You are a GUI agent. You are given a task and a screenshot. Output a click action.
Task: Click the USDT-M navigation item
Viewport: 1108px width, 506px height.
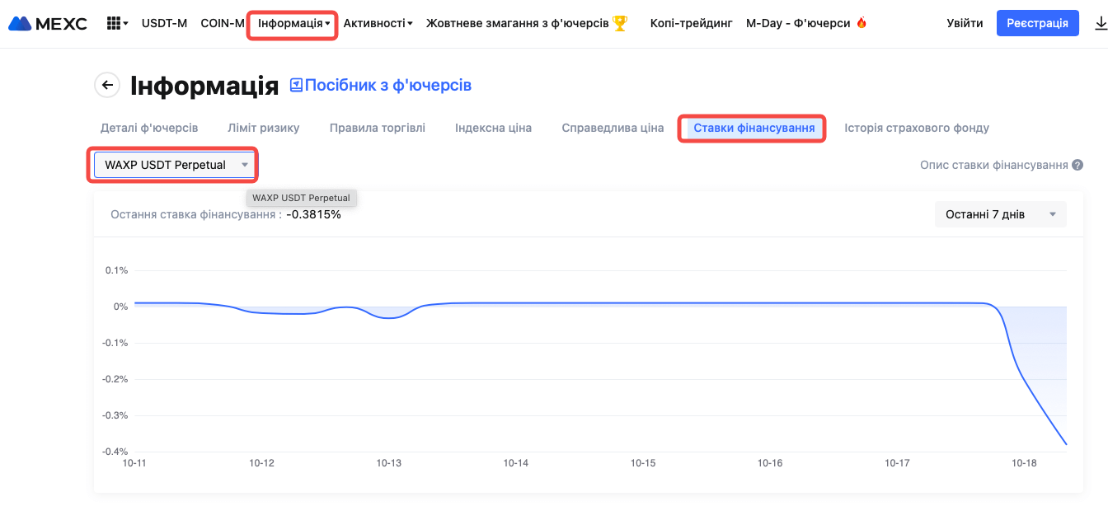(x=164, y=23)
